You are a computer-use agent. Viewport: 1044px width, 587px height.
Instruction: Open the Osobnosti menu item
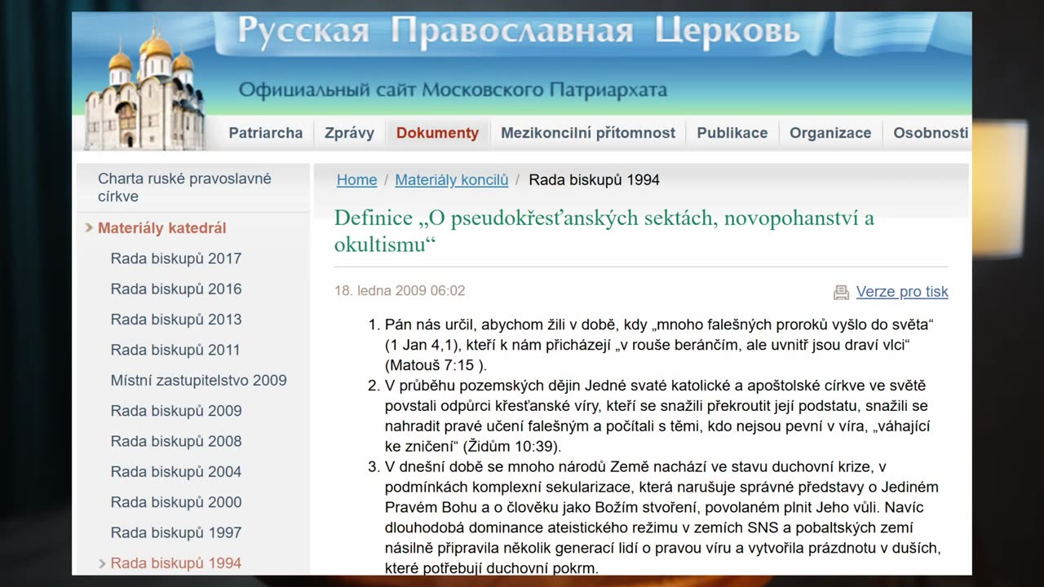point(931,133)
